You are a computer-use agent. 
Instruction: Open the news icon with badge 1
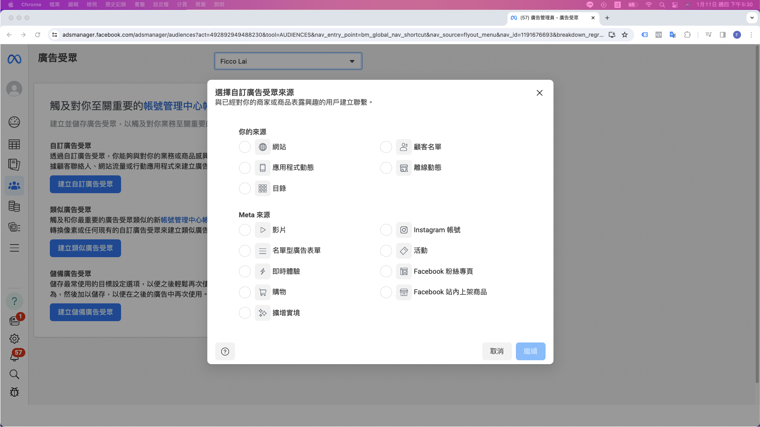point(15,320)
